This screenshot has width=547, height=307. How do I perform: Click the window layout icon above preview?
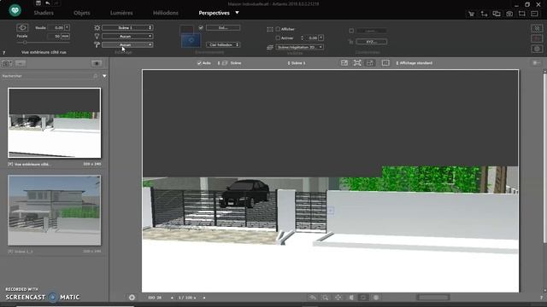pyautogui.click(x=344, y=62)
